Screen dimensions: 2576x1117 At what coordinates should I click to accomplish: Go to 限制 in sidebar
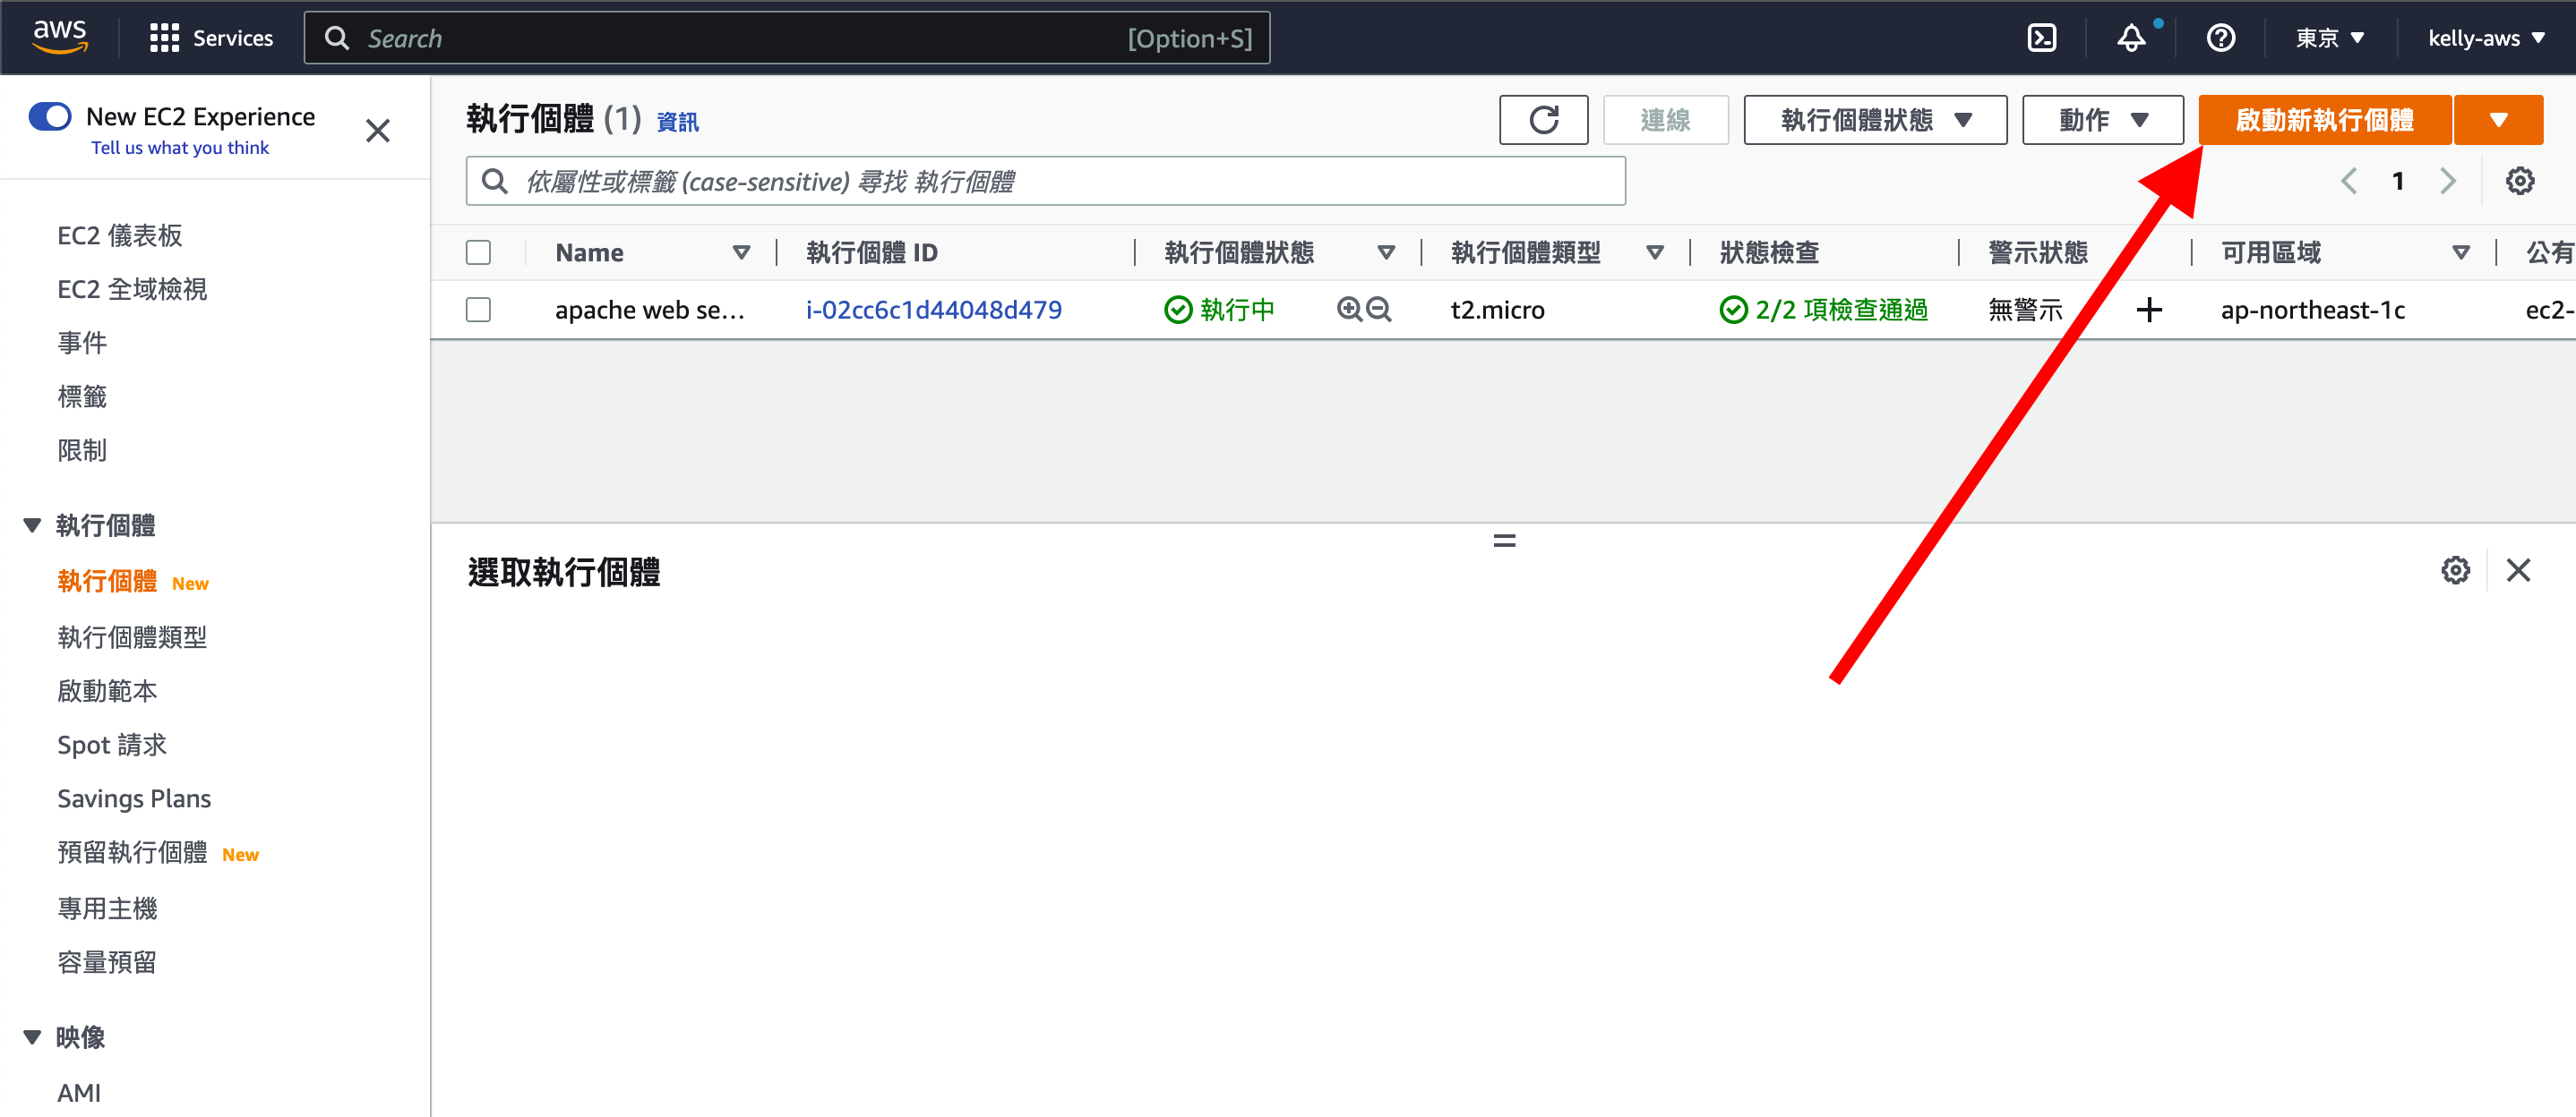[82, 452]
